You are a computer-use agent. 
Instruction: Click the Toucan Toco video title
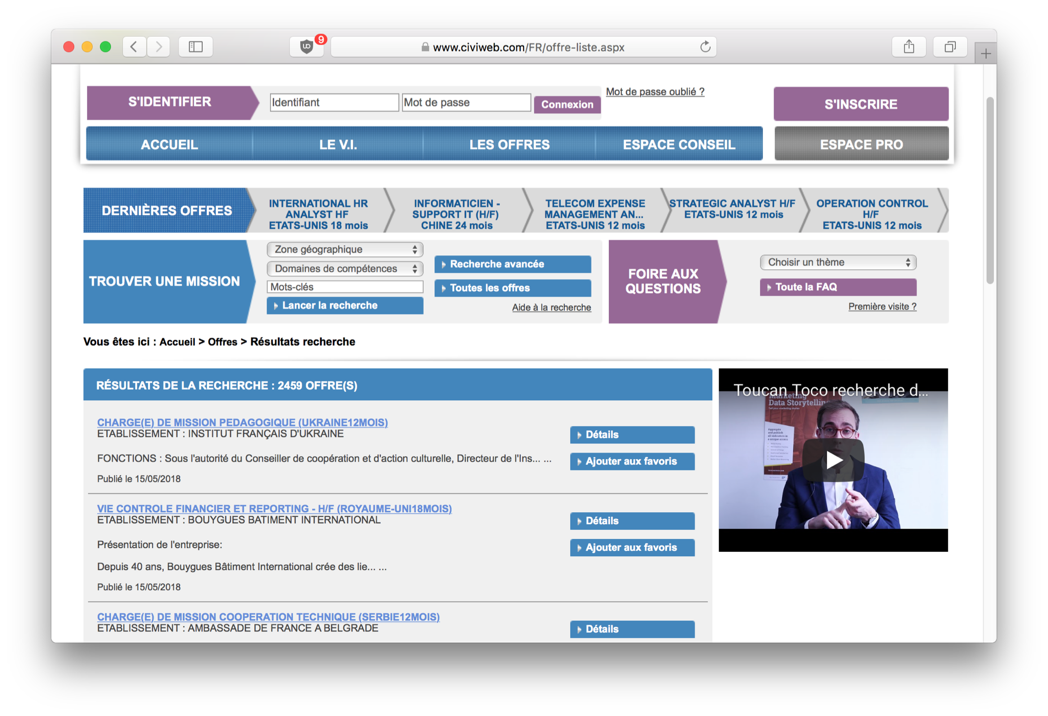click(x=831, y=390)
